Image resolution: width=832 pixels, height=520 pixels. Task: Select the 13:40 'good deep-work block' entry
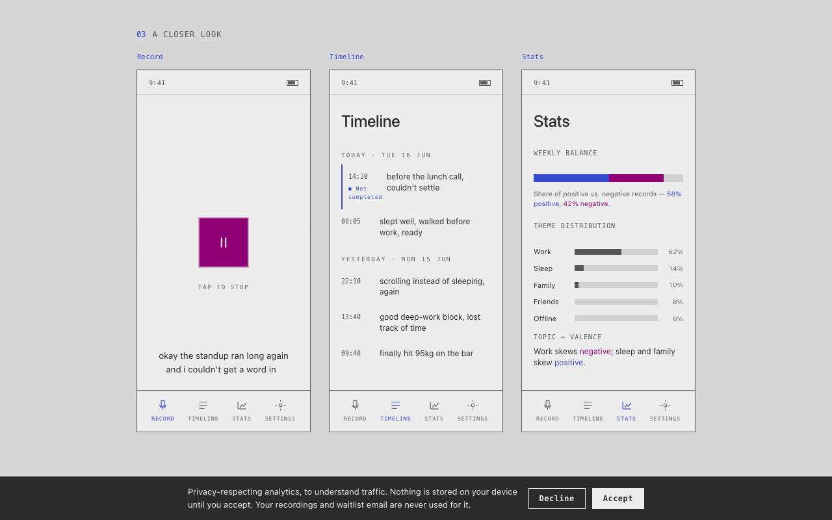(x=416, y=322)
